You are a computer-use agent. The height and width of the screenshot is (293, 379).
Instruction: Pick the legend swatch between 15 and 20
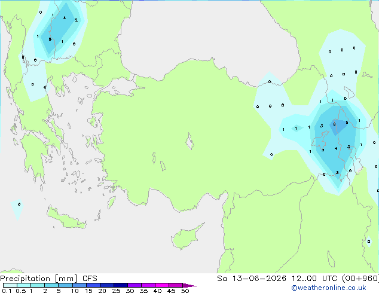[93, 285]
